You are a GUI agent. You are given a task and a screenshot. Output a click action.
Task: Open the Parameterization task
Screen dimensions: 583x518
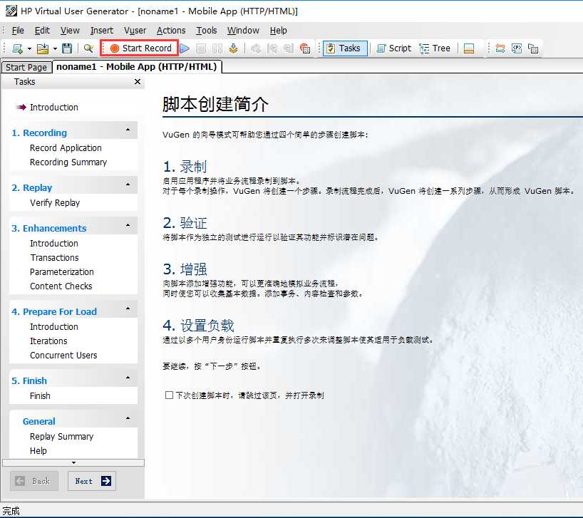point(62,272)
